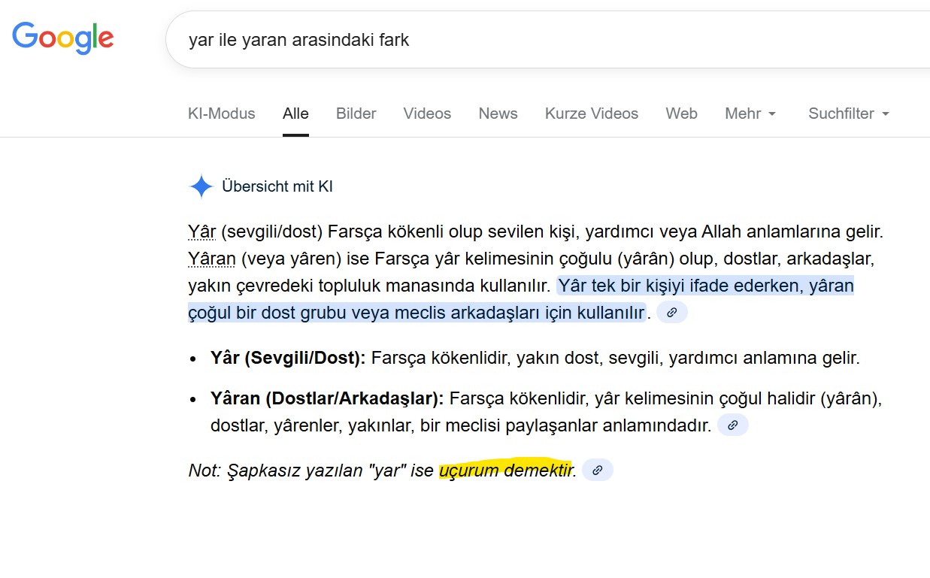
Task: Switch to the KI-Modus tab
Action: coord(221,113)
